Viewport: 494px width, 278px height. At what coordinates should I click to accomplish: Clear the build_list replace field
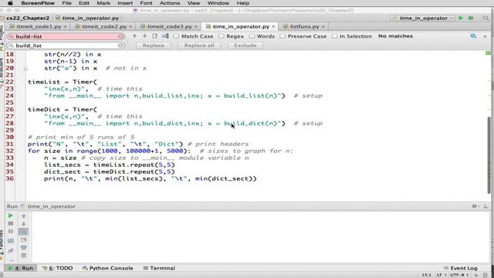tap(120, 46)
